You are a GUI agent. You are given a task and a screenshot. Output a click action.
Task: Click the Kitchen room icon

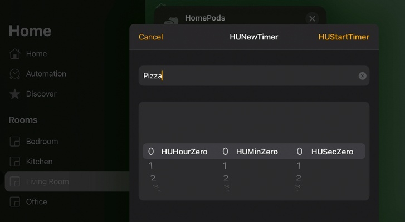click(x=15, y=162)
